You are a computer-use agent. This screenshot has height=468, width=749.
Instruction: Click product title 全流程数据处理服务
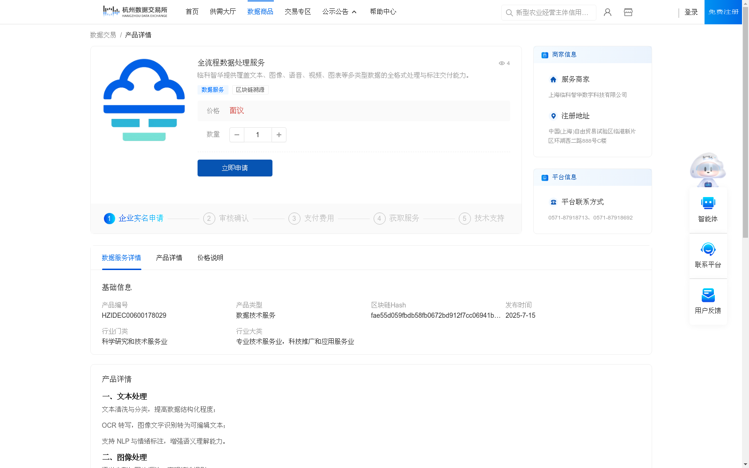click(231, 63)
